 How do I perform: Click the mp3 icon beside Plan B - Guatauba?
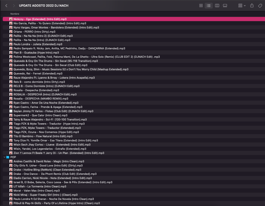click(x=11, y=53)
